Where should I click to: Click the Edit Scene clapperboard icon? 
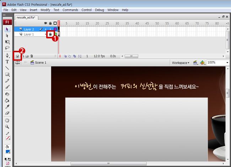[195, 63]
